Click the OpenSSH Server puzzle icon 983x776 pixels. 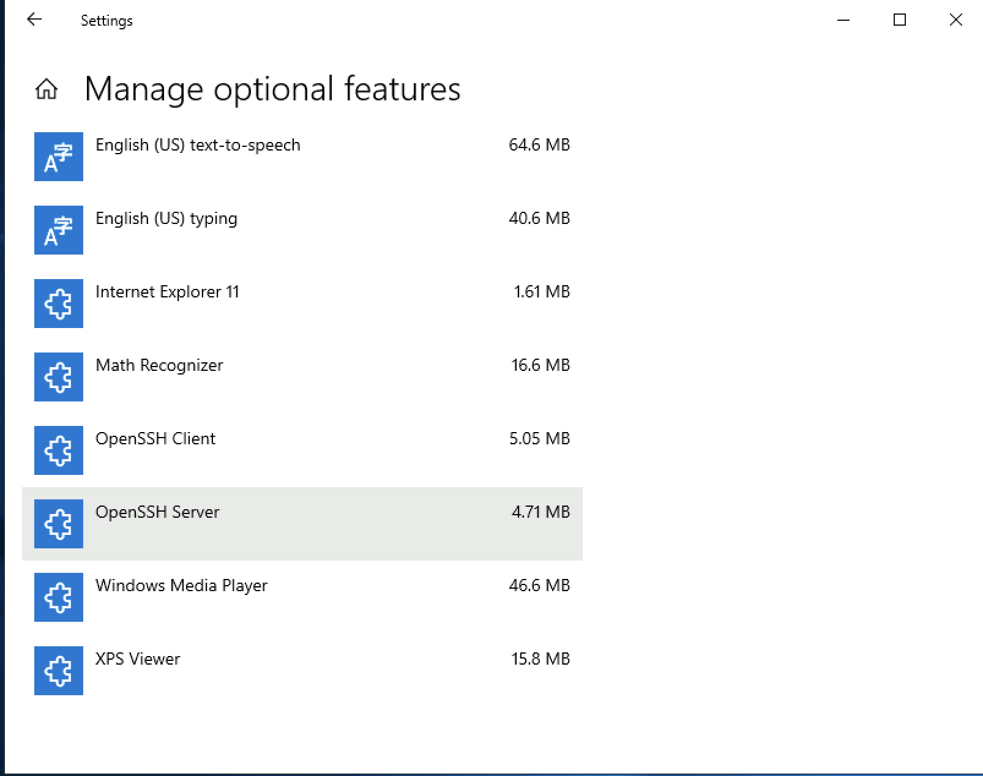point(59,524)
